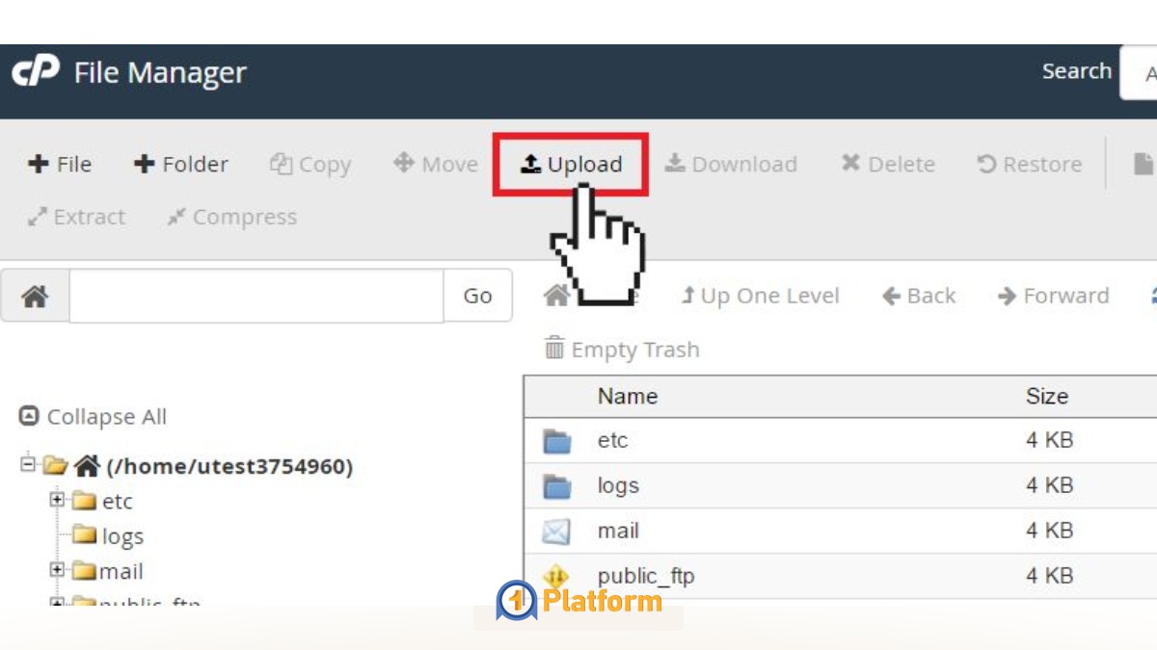Navigate Up One Level

pyautogui.click(x=760, y=295)
